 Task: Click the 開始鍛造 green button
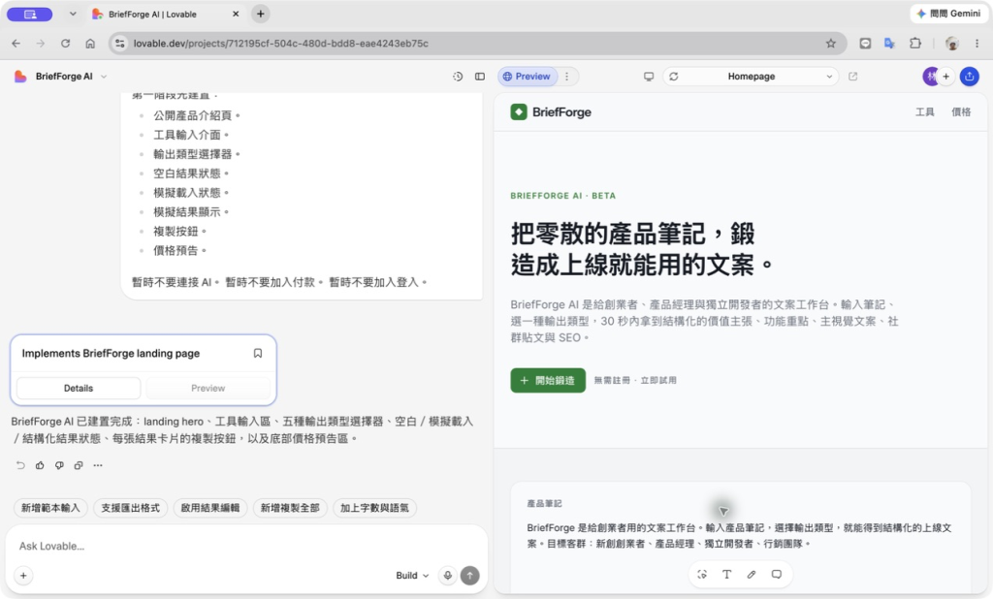548,381
